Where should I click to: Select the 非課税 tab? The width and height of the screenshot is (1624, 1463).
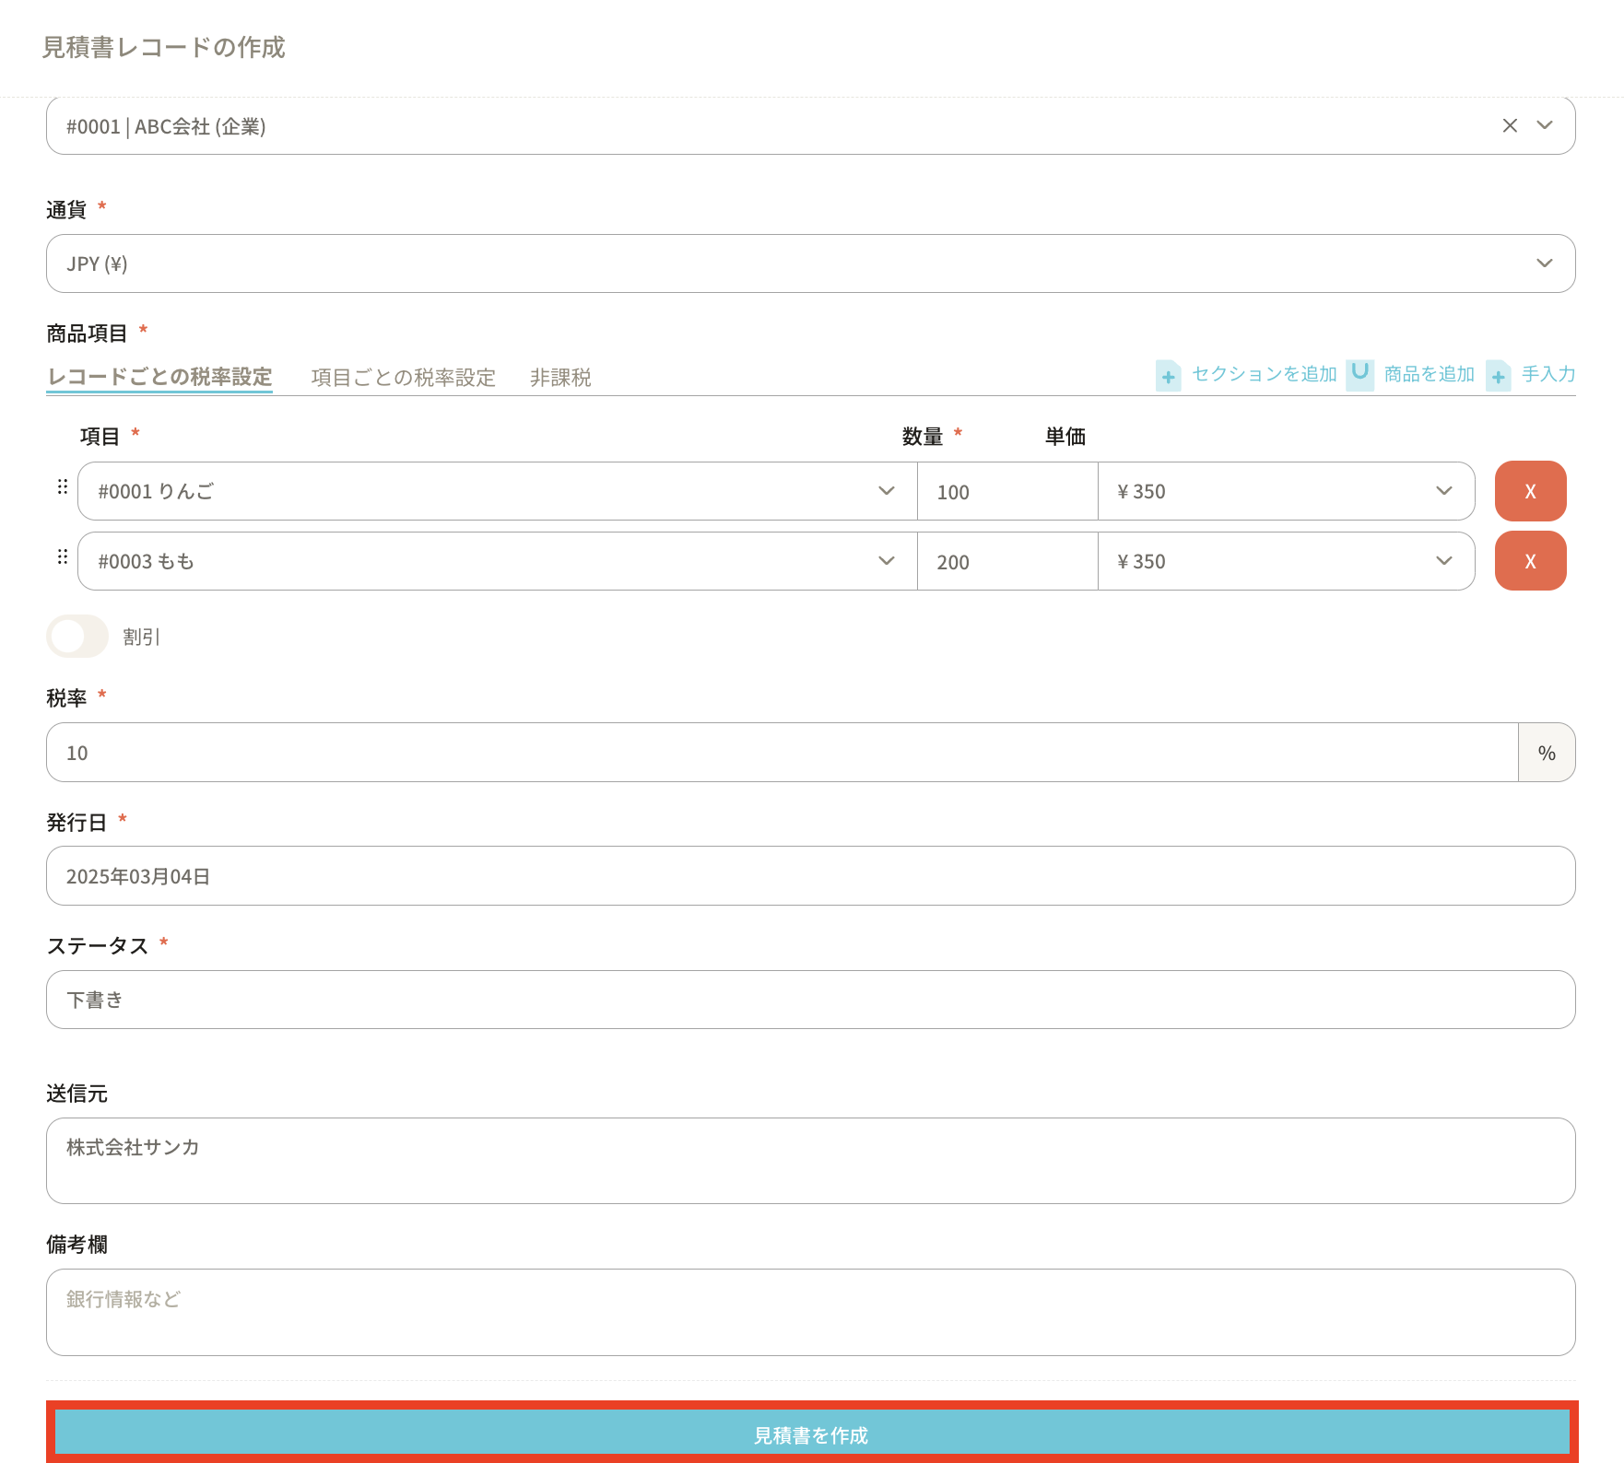point(560,378)
